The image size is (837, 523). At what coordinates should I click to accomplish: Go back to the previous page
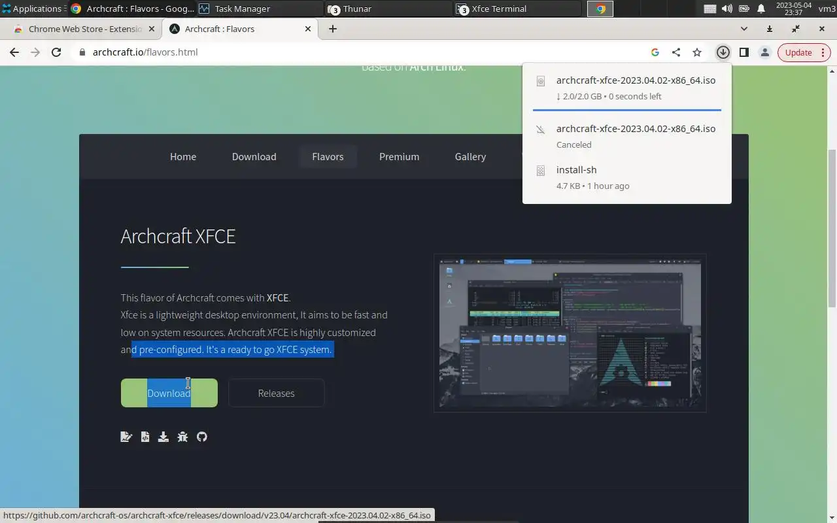click(14, 52)
